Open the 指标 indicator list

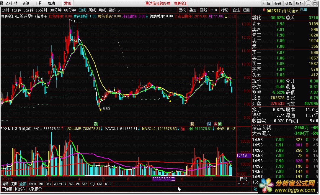(x=5, y=184)
